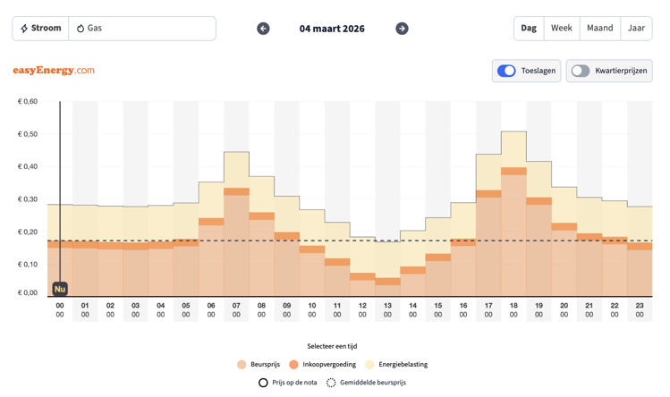Switch to the Maand view tab
This screenshot has height=397, width=670.
[599, 29]
